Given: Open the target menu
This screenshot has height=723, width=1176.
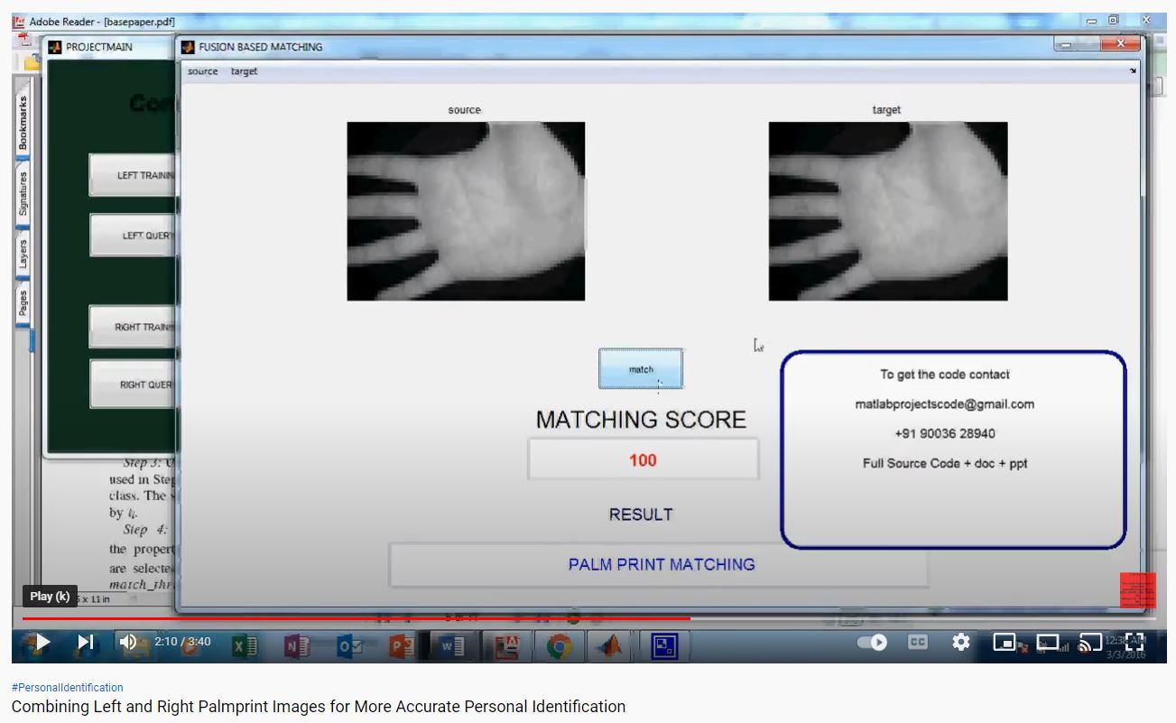Looking at the screenshot, I should [x=244, y=71].
